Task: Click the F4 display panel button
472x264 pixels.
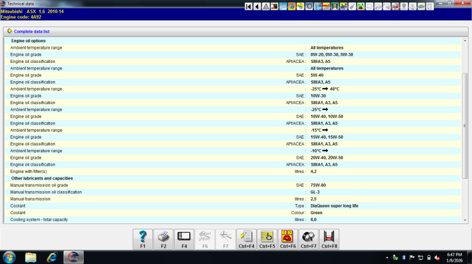Action: [x=184, y=239]
